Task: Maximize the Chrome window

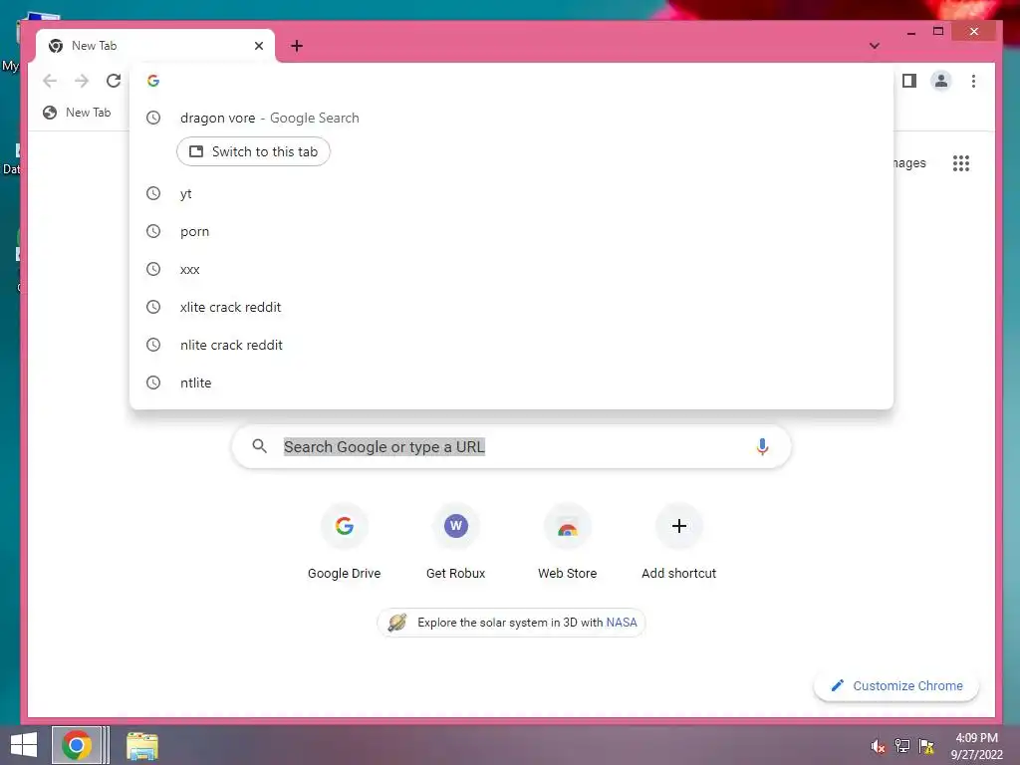Action: coord(938,31)
